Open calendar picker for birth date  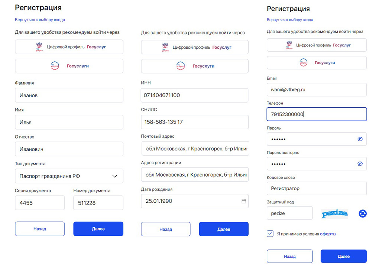pyautogui.click(x=244, y=201)
